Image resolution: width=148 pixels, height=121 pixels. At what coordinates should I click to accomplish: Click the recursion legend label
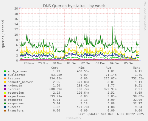click(16, 93)
